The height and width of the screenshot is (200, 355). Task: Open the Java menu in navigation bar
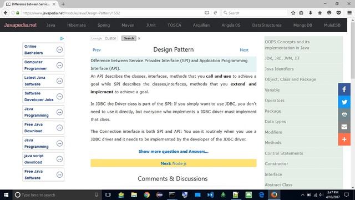point(50,25)
